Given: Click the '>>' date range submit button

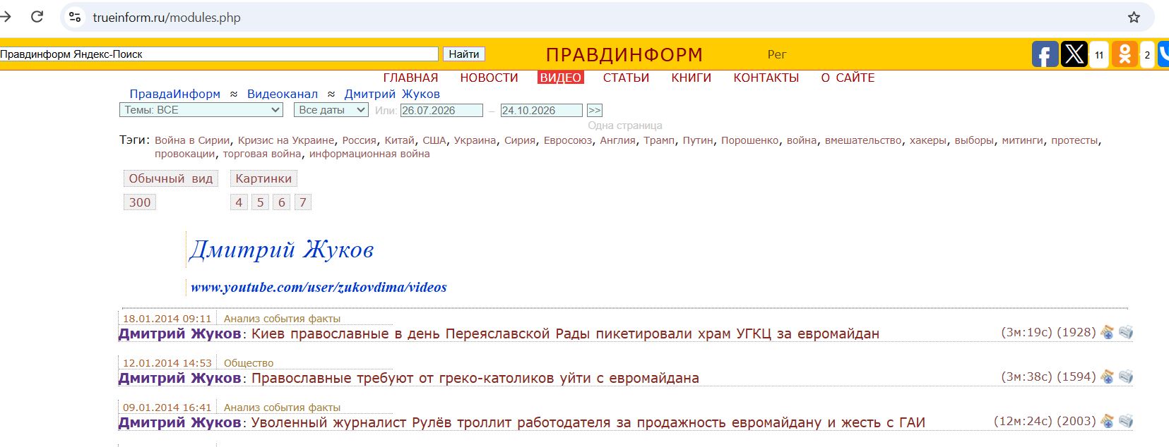Looking at the screenshot, I should pyautogui.click(x=595, y=110).
